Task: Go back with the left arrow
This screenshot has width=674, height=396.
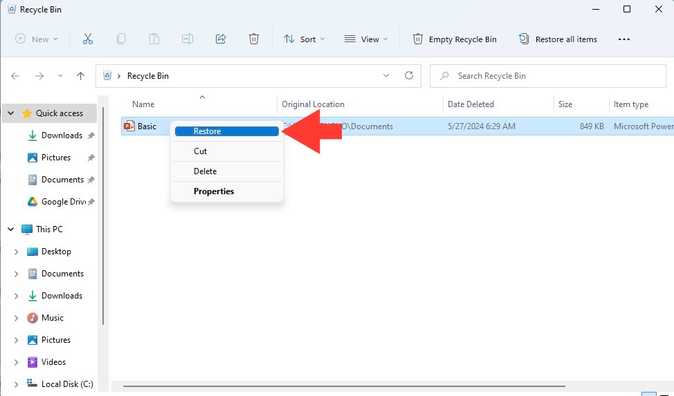Action: (x=15, y=76)
